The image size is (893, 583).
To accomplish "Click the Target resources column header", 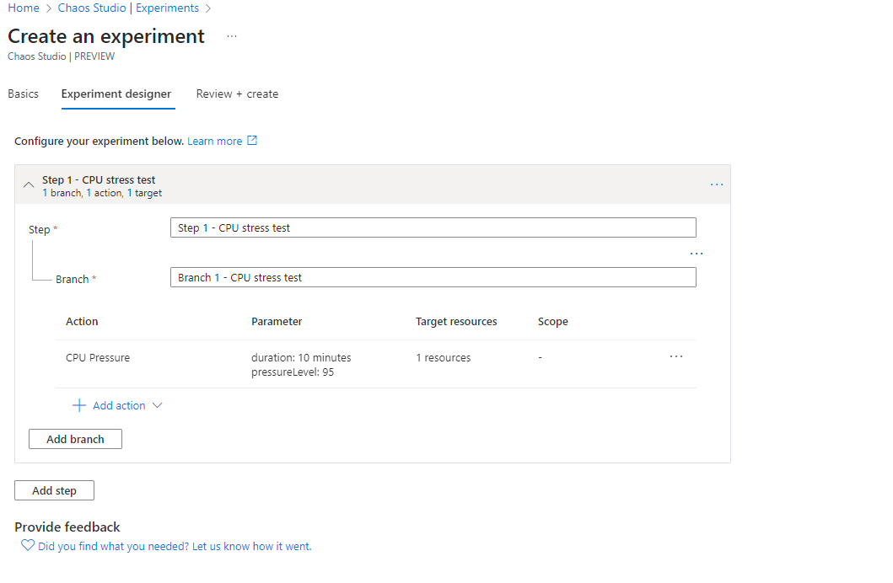I will [x=456, y=321].
